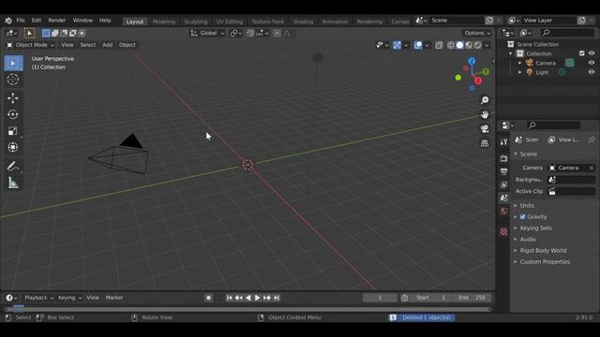600x337 pixels.
Task: Open the View Layer properties tab
Action: click(x=503, y=185)
